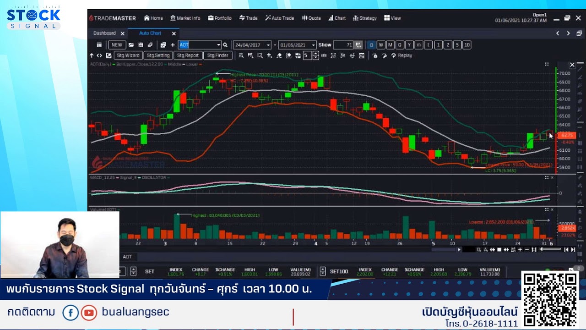Viewport: 586px width, 330px height.
Task: Open the Market Info menu
Action: click(185, 18)
